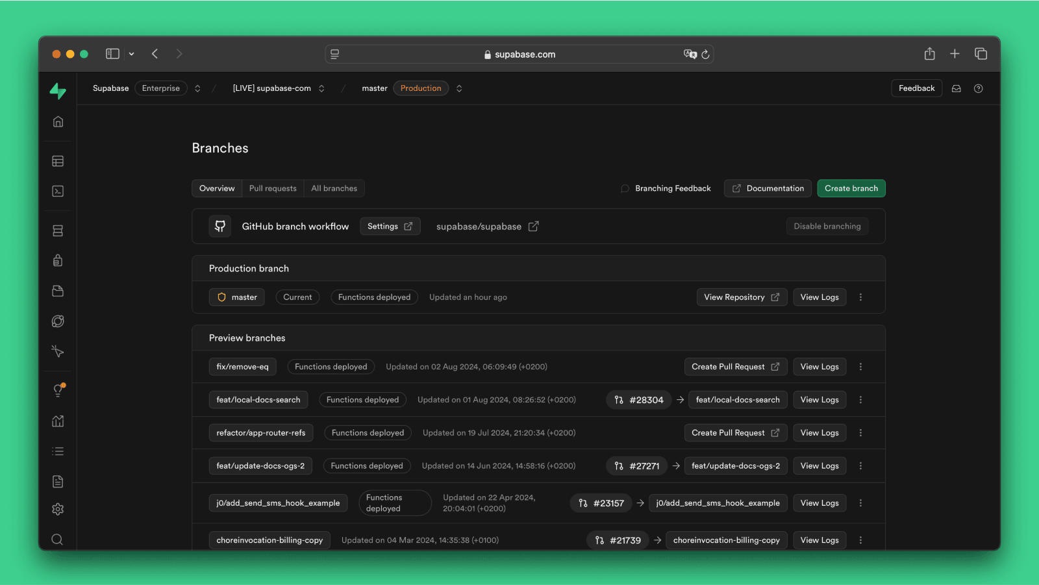Click the Disable branching button
The image size is (1039, 585).
(827, 226)
